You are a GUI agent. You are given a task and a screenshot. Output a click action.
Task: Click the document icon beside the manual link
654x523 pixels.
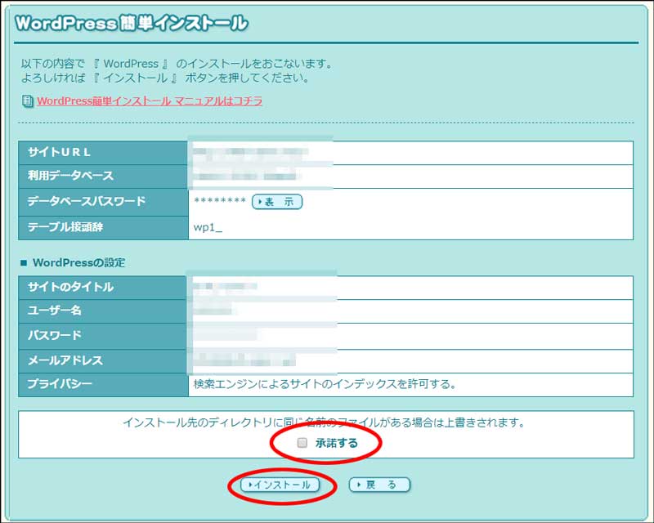point(28,101)
